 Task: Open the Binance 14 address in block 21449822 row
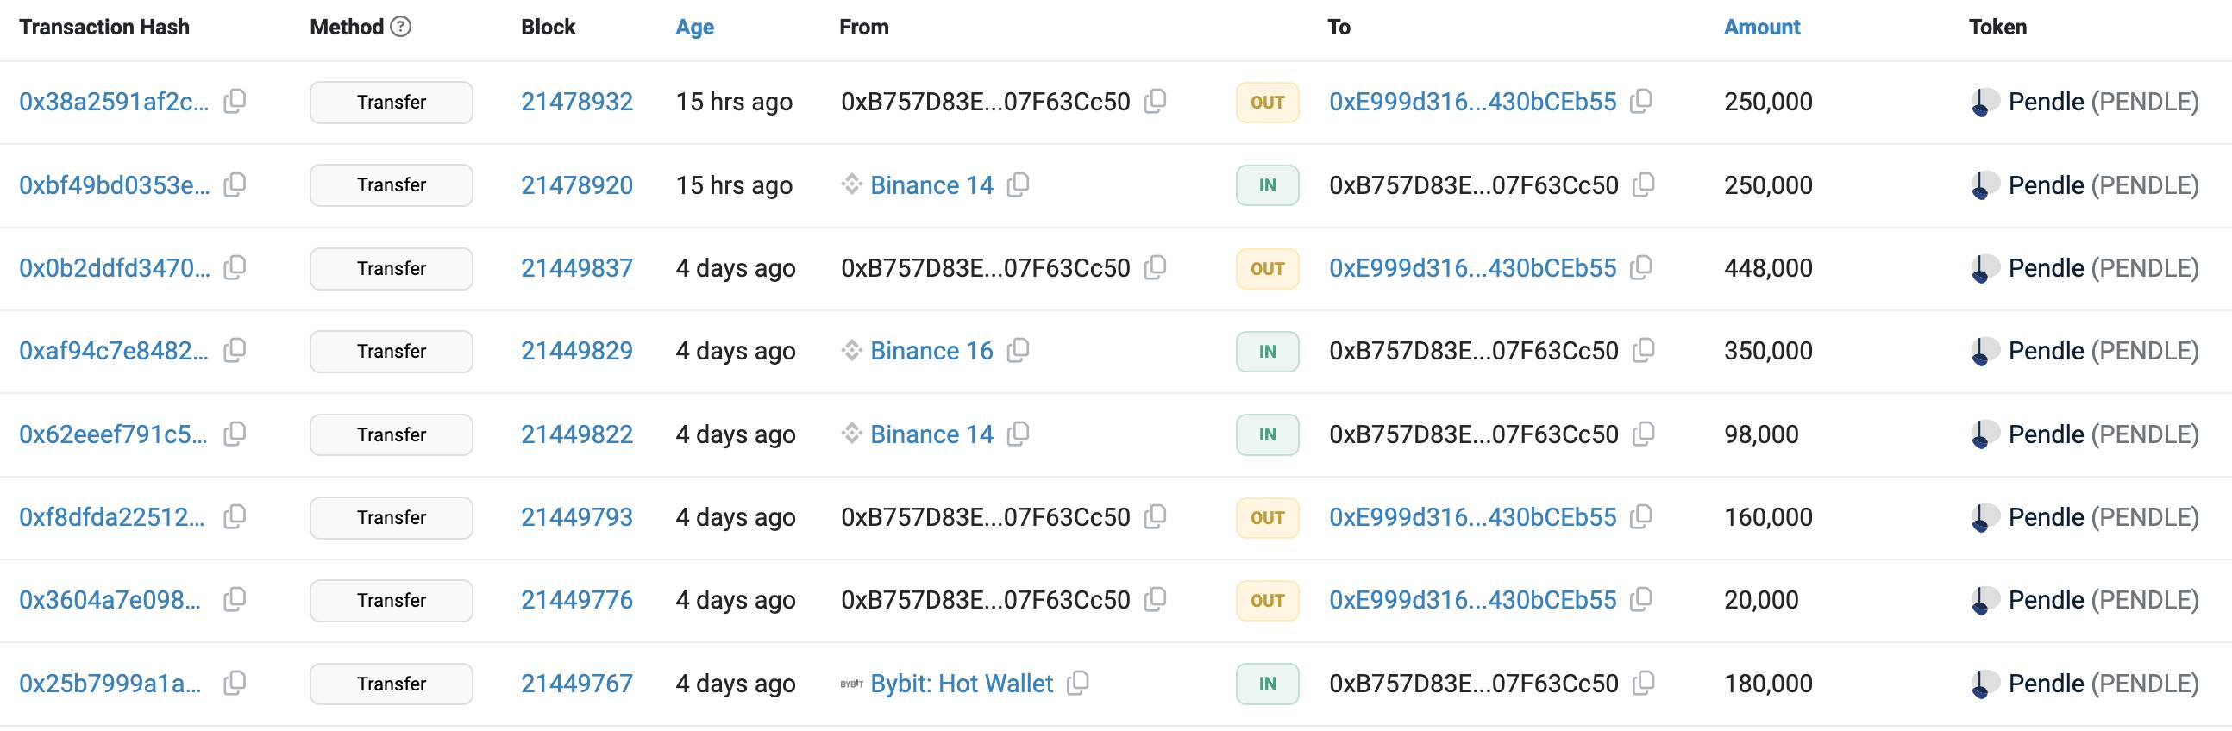point(931,434)
